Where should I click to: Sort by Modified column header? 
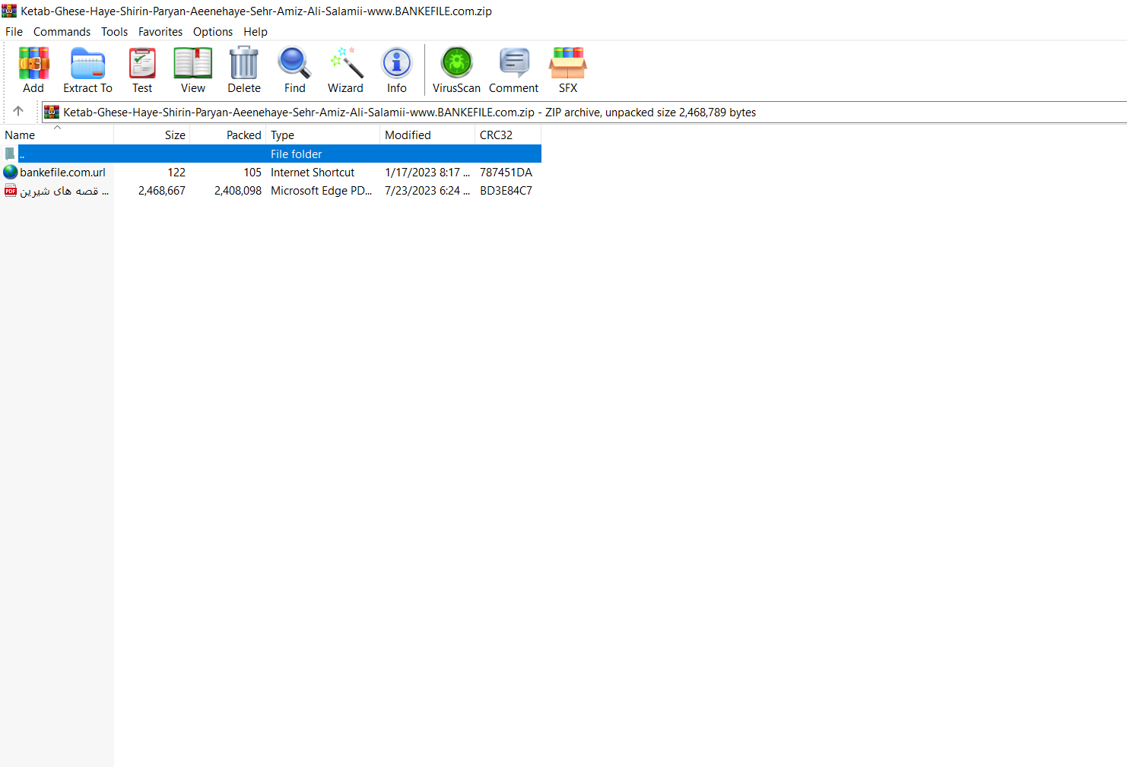(x=427, y=135)
